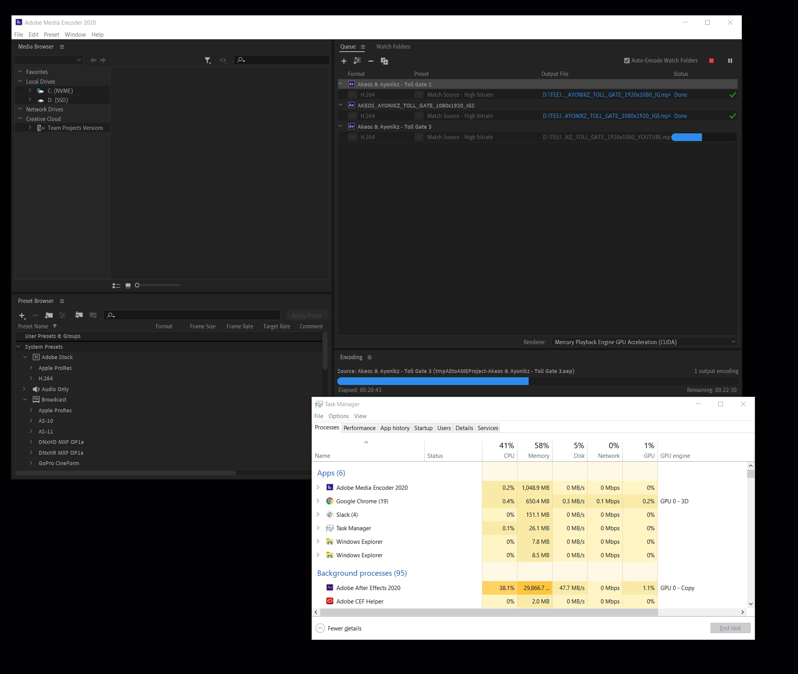
Task: Click the filter funnel icon in Media Browser
Action: (x=207, y=60)
